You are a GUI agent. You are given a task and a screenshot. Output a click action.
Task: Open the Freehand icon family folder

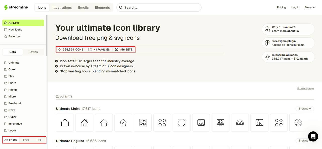coord(15,103)
